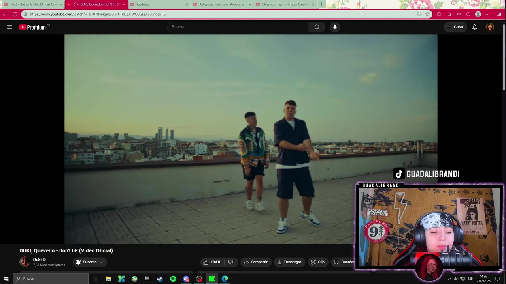
Task: Open Windows notification center
Action: point(497,279)
